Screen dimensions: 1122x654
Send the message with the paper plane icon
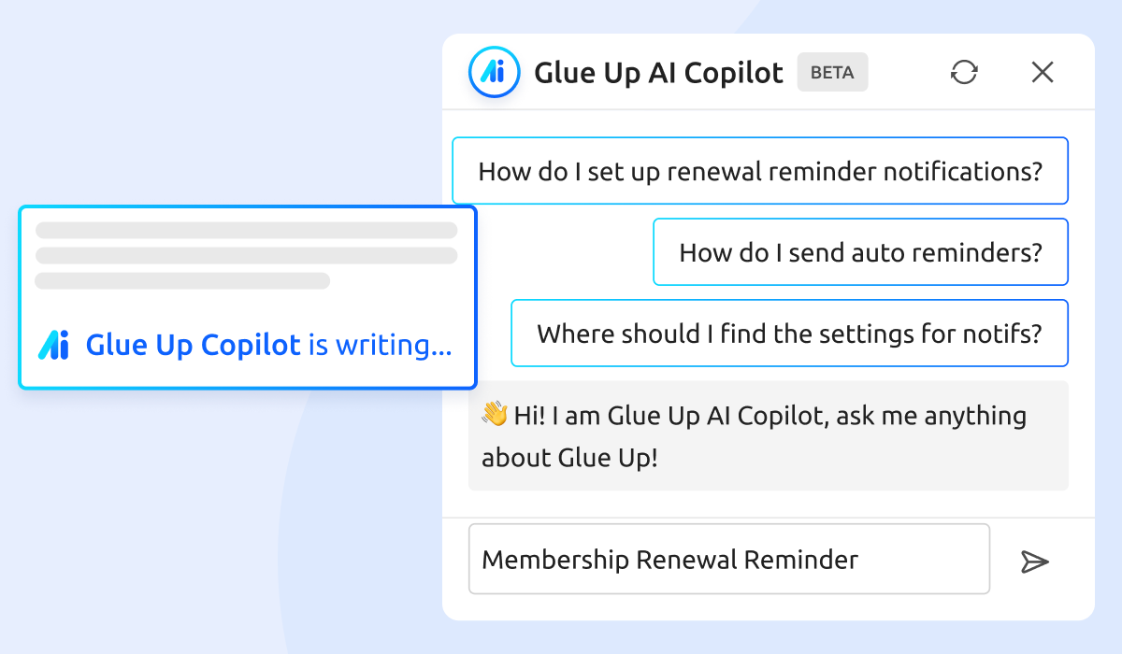(1035, 562)
